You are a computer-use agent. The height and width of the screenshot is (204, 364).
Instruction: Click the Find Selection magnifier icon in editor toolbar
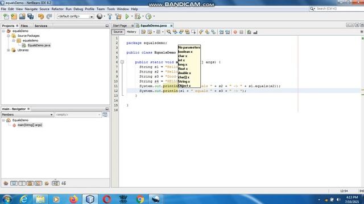click(169, 32)
